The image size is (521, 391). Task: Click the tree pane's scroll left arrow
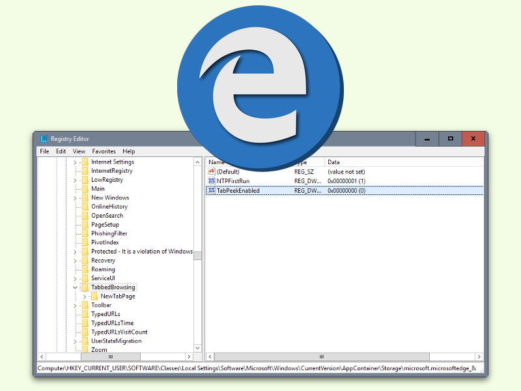pyautogui.click(x=42, y=356)
